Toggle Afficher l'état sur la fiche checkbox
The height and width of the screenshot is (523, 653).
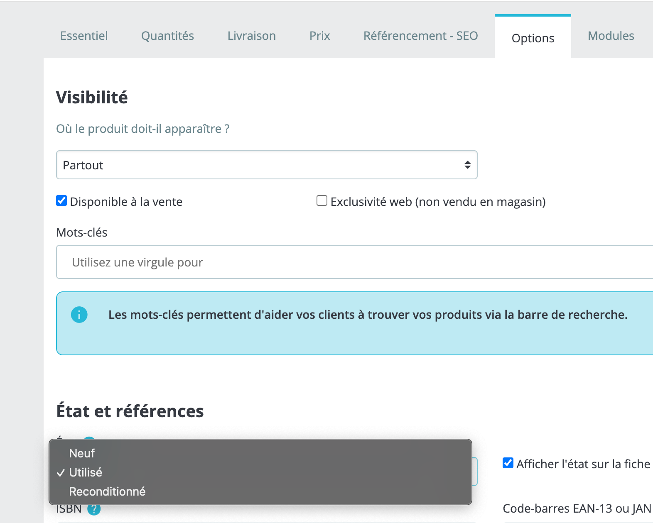pyautogui.click(x=508, y=463)
